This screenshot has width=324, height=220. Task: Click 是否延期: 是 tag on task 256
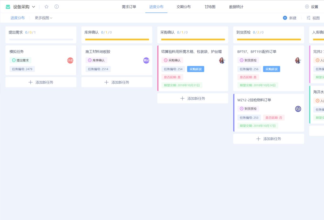click(x=248, y=77)
